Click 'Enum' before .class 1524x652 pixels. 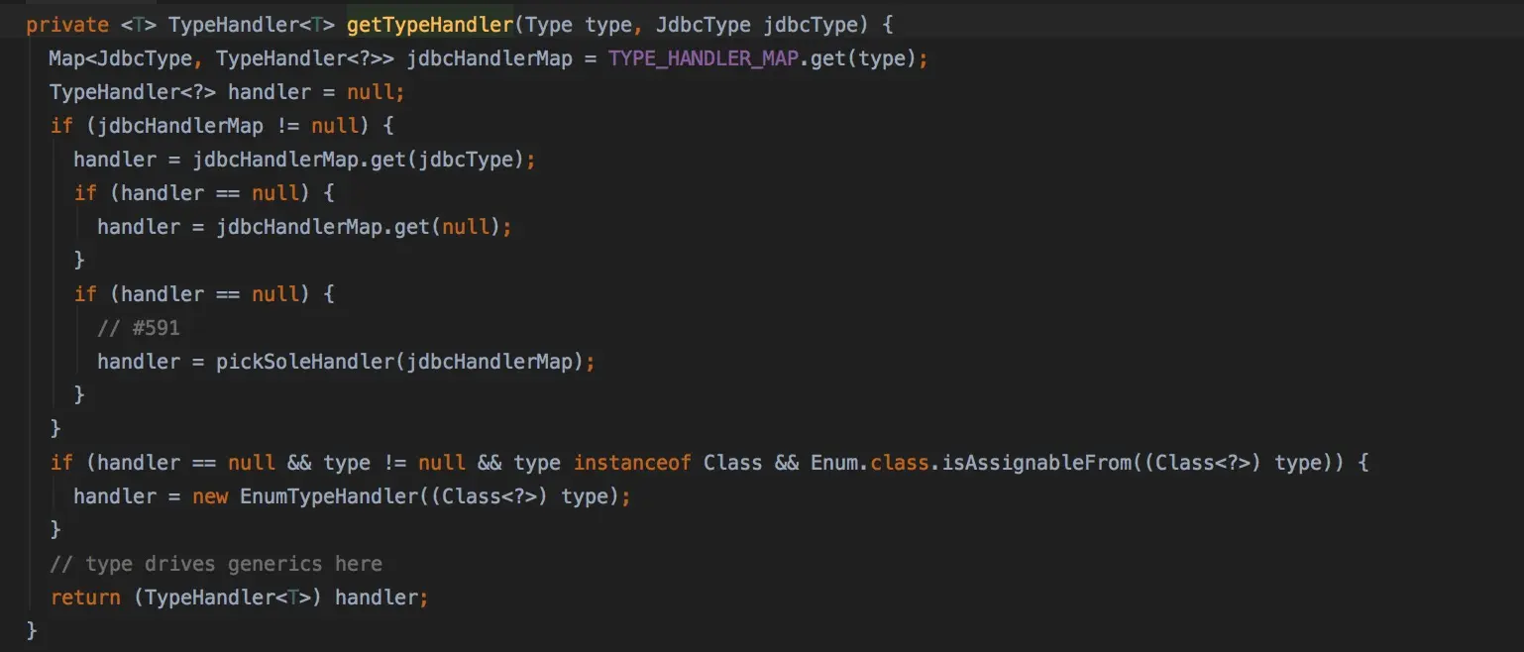pos(834,463)
